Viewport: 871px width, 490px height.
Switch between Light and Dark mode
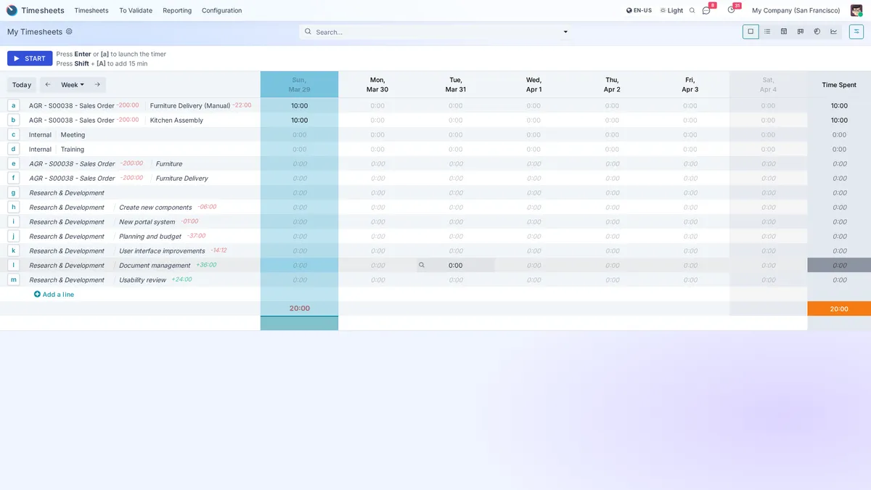pyautogui.click(x=671, y=10)
